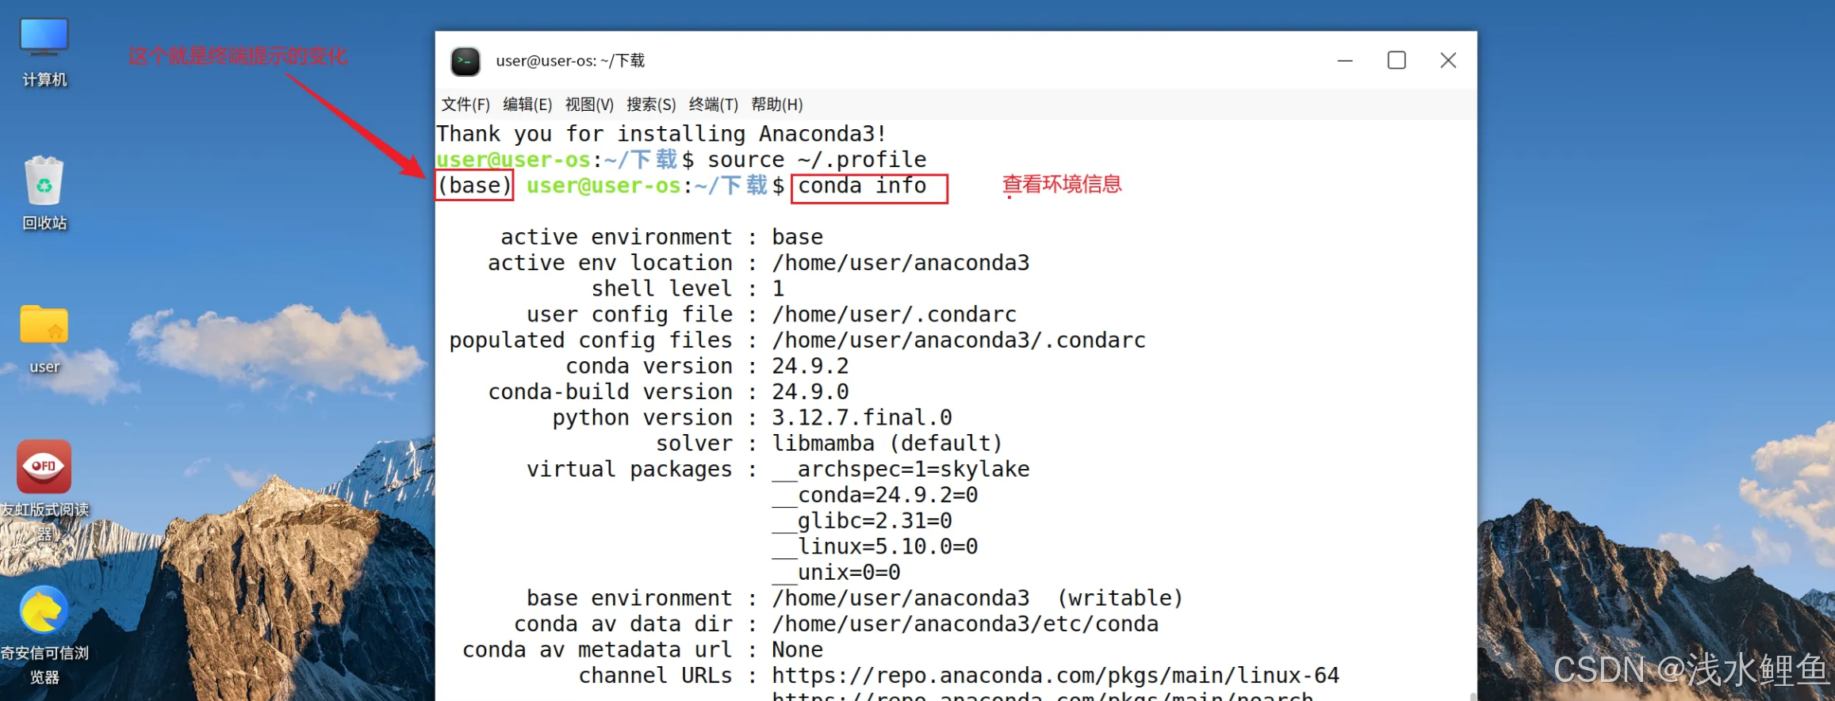This screenshot has height=701, width=1835.
Task: Click the 'populated config files' label
Action: click(591, 341)
